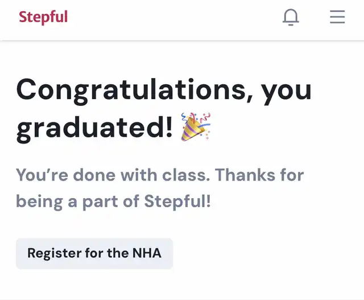Select the Congratulations heading text
Image resolution: width=364 pixels, height=300 pixels.
coord(164,110)
